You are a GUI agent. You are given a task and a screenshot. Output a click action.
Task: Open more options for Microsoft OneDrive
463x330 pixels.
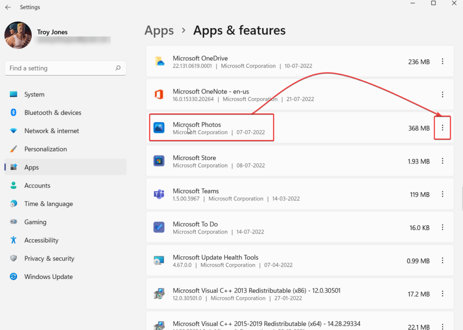(442, 61)
